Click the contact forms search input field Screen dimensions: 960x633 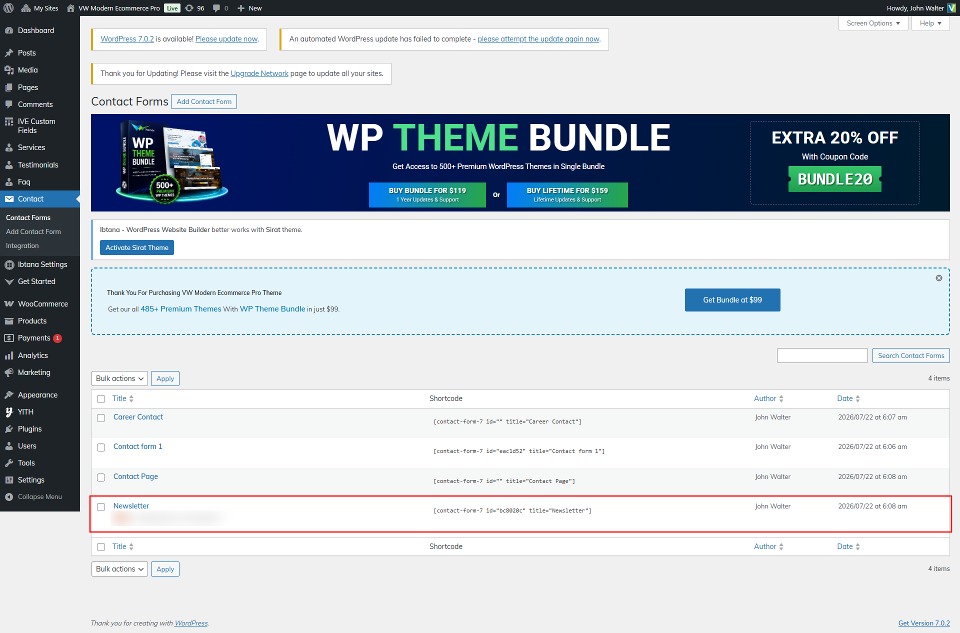[822, 355]
